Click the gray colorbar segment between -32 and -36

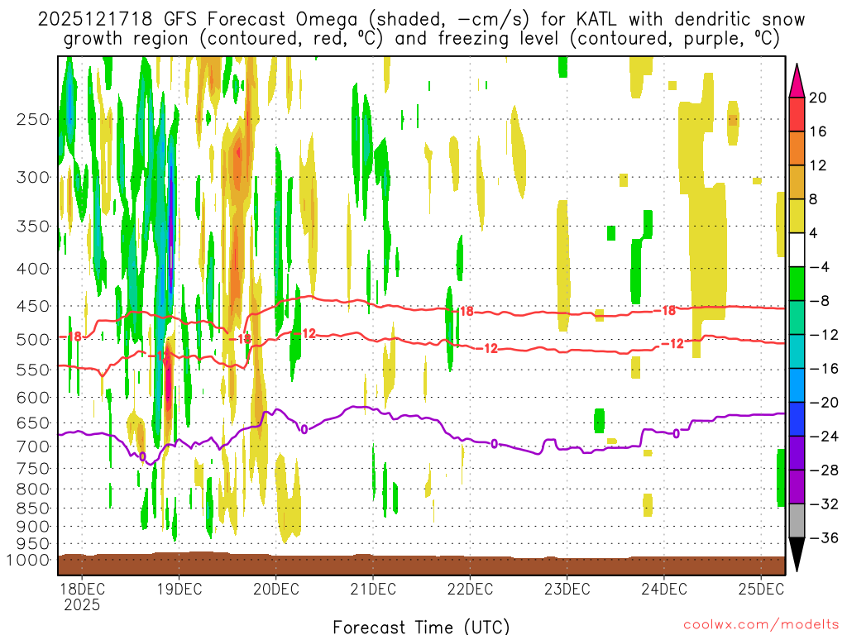click(x=797, y=521)
